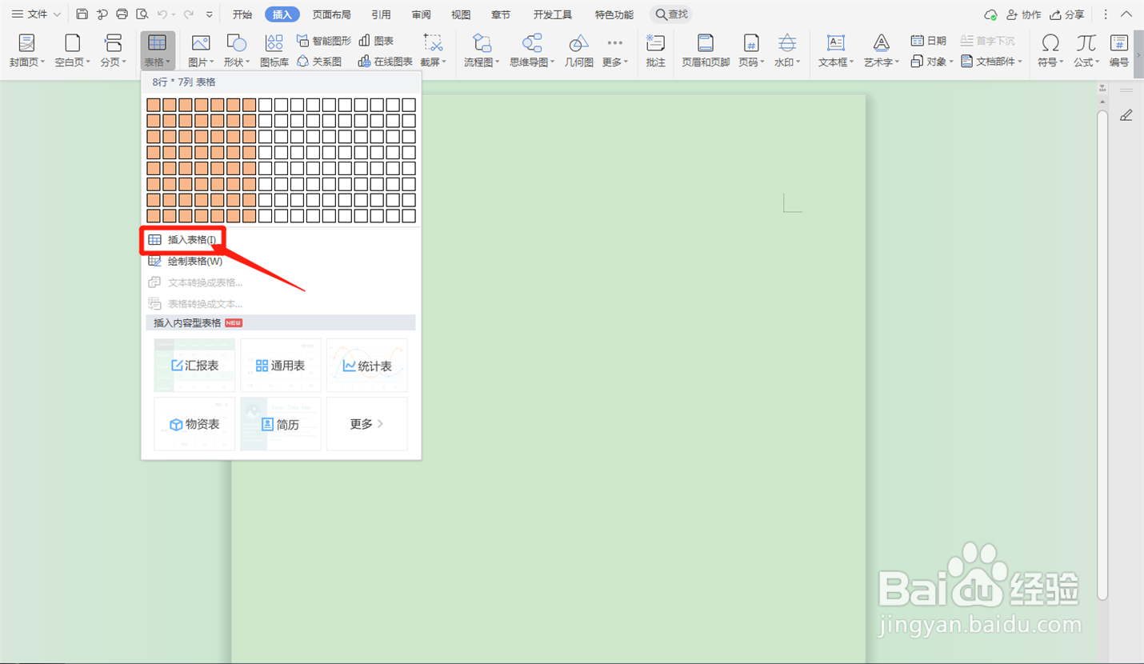The image size is (1144, 664).
Task: Click the Print icon in quick access toolbar
Action: [122, 14]
